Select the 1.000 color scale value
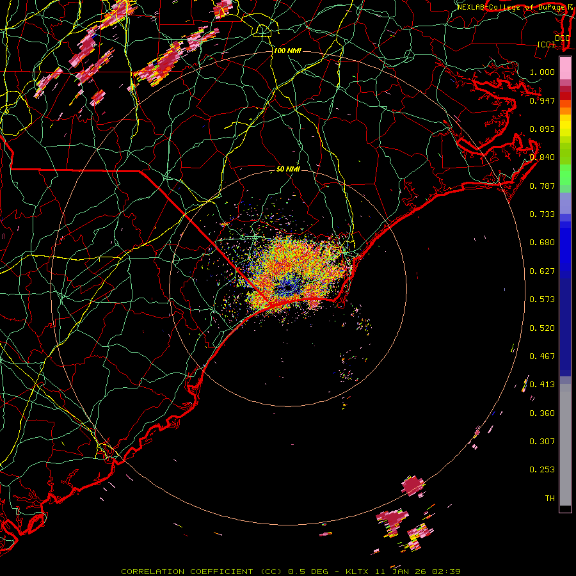 (542, 72)
